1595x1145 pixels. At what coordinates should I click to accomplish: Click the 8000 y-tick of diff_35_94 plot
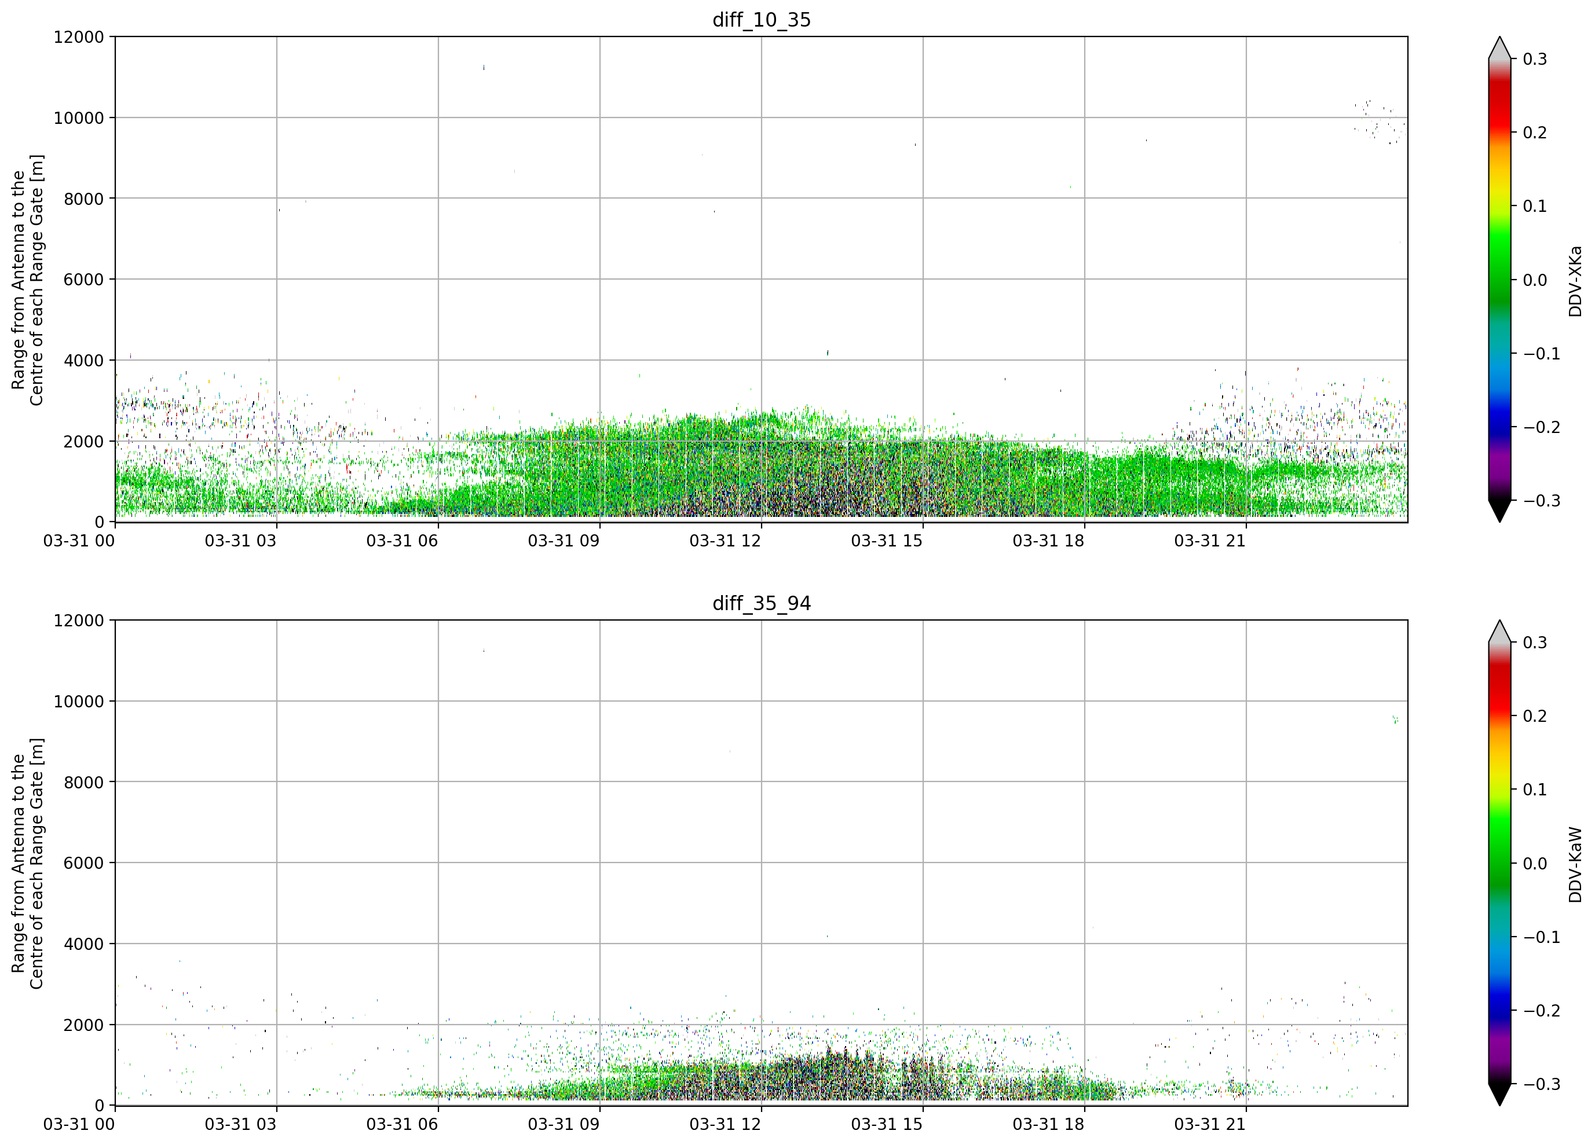click(83, 782)
